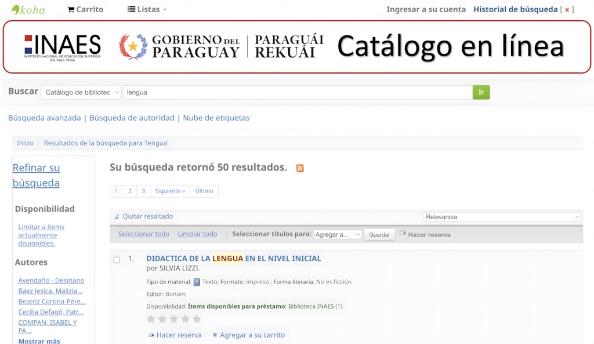The image size is (594, 344).
Task: Click Limpiar todo
Action: click(198, 234)
